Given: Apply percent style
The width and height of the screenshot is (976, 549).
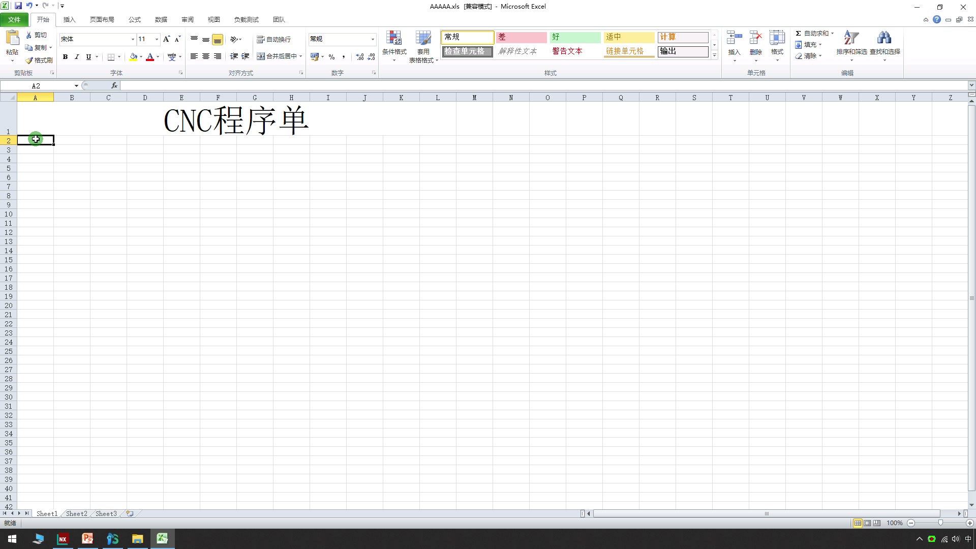Looking at the screenshot, I should point(332,56).
